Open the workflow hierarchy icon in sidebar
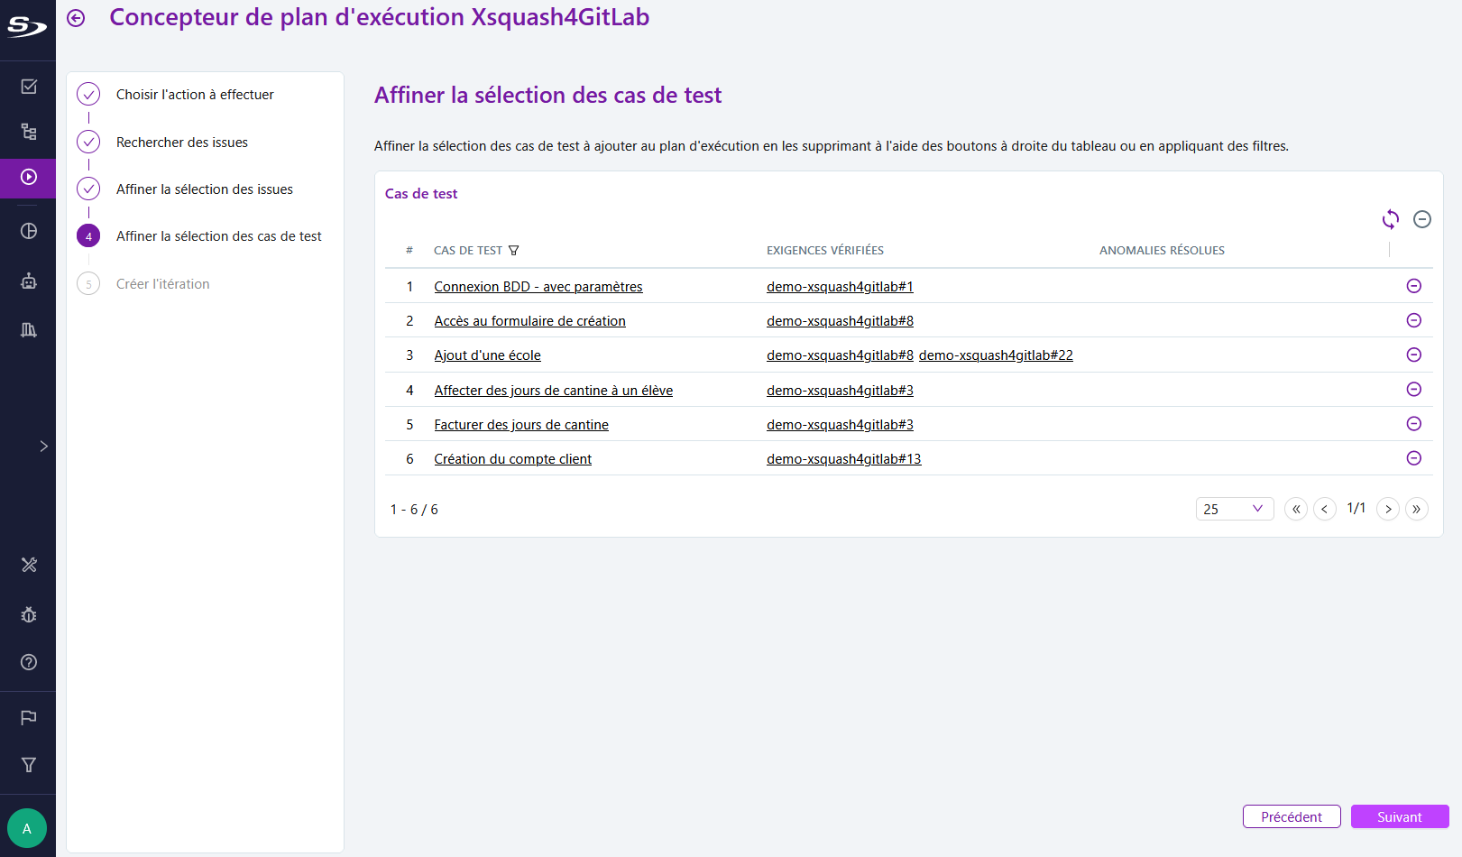 click(x=28, y=132)
